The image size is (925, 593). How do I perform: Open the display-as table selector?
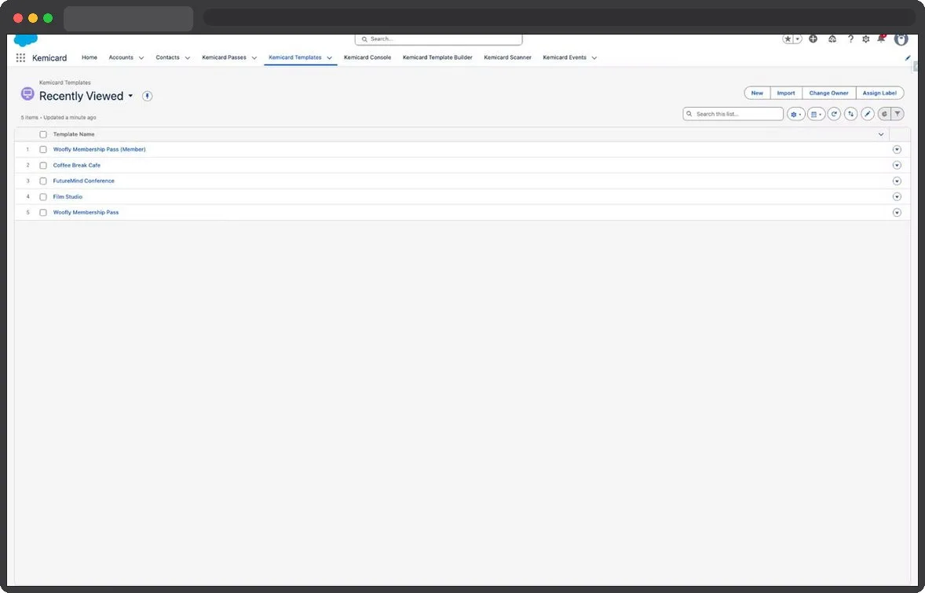816,115
